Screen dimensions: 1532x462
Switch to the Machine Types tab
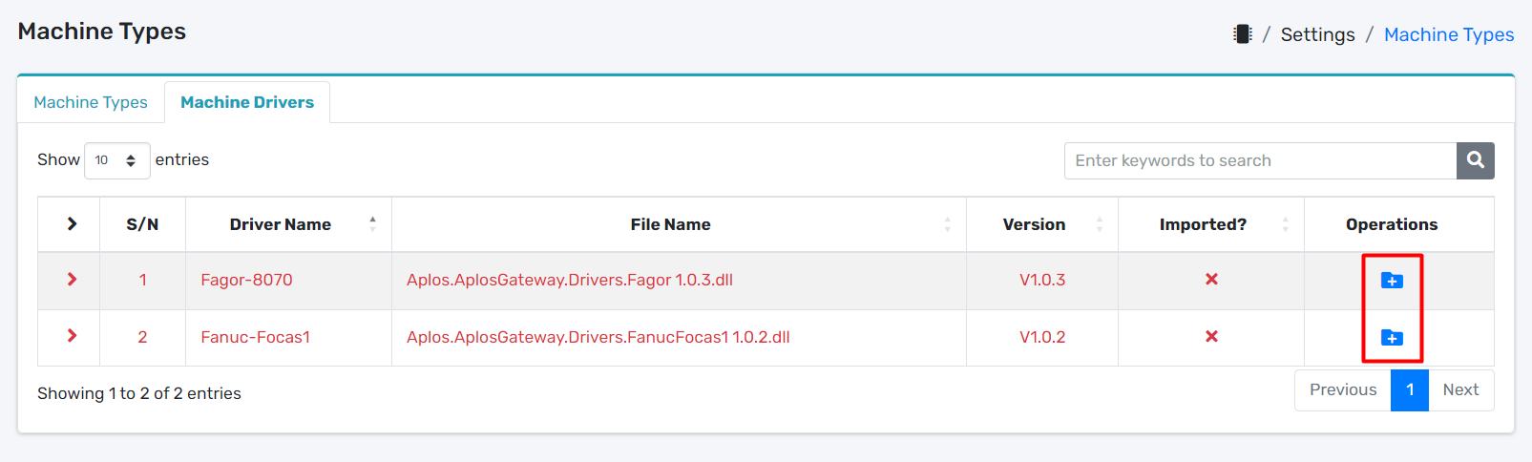coord(91,102)
